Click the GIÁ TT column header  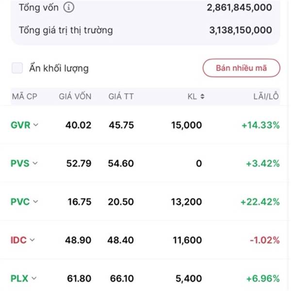click(x=121, y=97)
